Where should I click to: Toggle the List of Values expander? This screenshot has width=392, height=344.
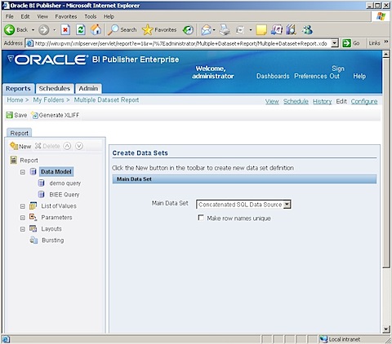pyautogui.click(x=23, y=206)
